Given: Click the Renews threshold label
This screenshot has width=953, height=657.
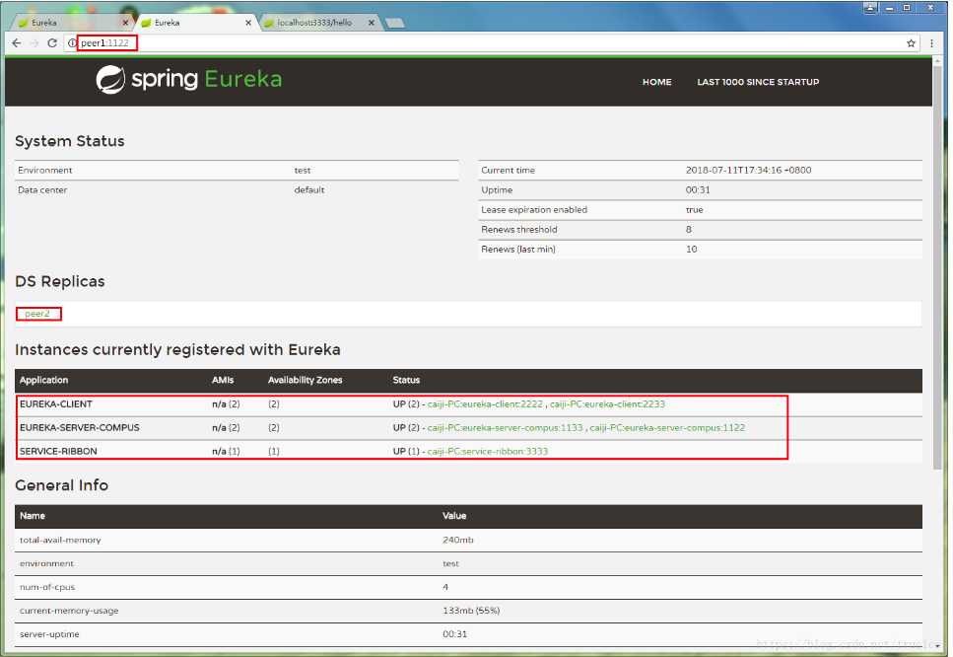Looking at the screenshot, I should (x=519, y=229).
